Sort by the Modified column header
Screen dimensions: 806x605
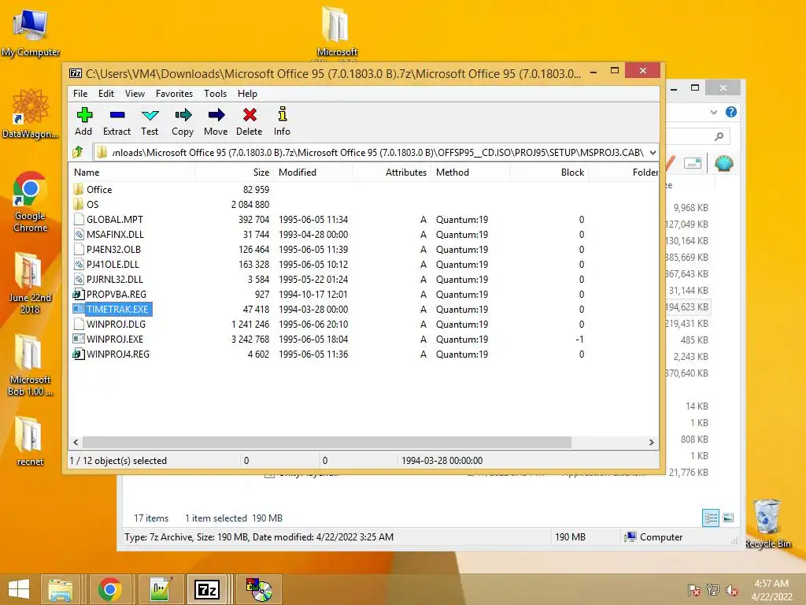[x=313, y=173]
